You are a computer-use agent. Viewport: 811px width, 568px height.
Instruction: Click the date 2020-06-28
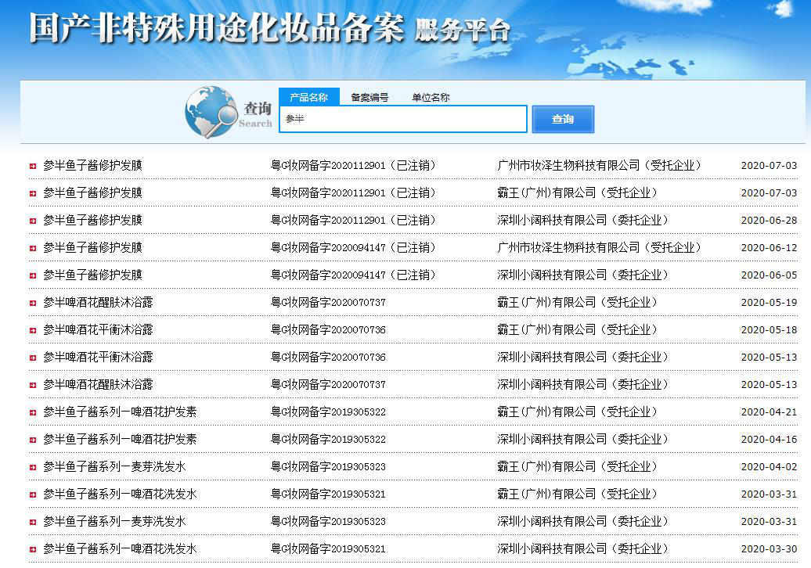click(x=769, y=220)
